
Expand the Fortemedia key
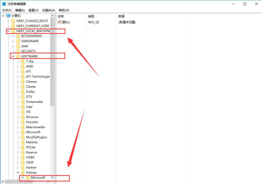pyautogui.click(x=18, y=102)
